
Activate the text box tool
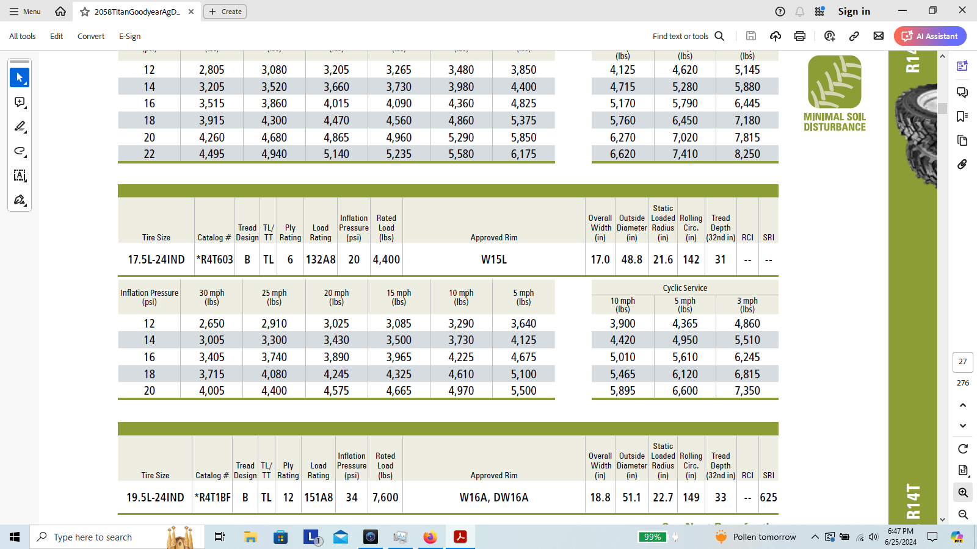20,176
